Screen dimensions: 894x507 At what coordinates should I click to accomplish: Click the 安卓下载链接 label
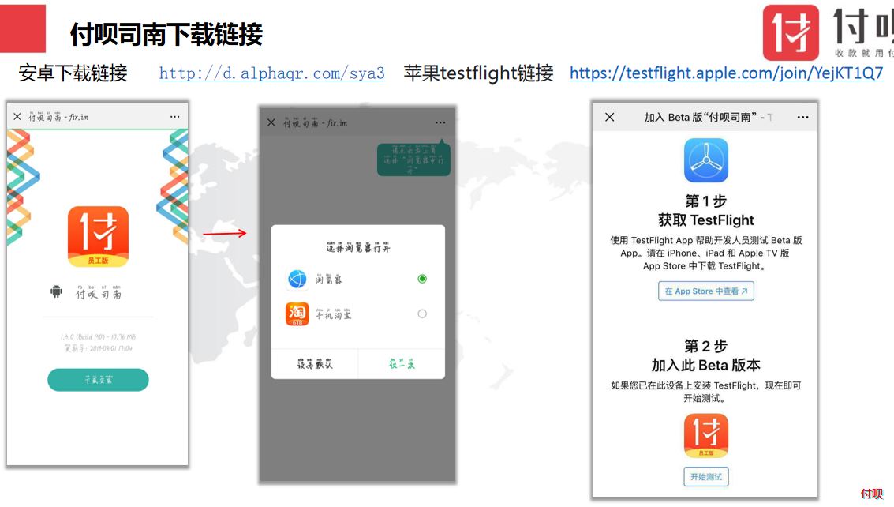pyautogui.click(x=73, y=73)
